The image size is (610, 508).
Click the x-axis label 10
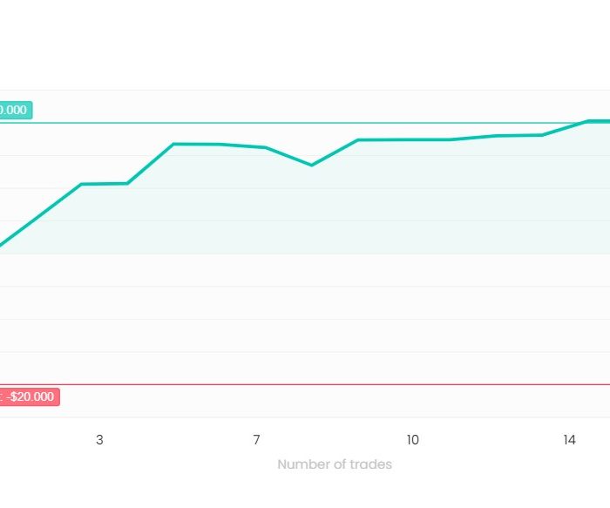[x=413, y=440]
